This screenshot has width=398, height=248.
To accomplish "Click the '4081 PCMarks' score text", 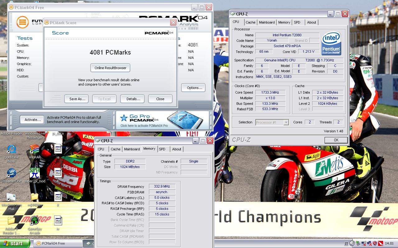I will pyautogui.click(x=110, y=52).
